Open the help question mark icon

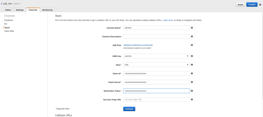point(260,5)
